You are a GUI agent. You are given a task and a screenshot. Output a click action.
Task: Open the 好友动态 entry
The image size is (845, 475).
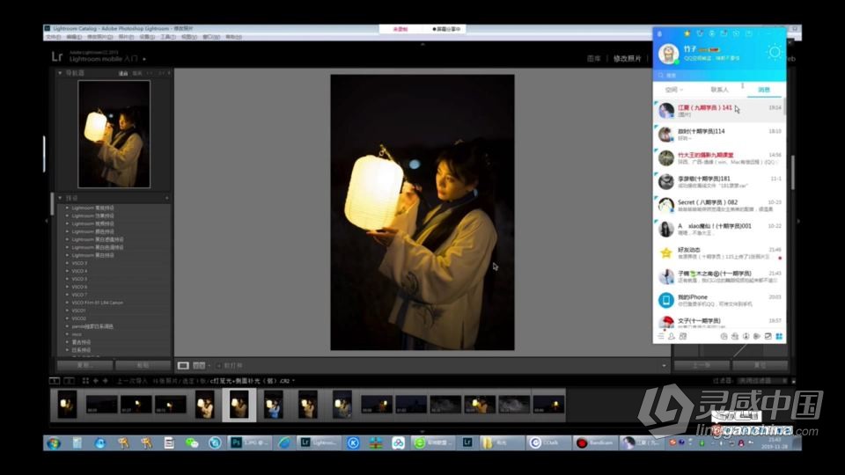[x=719, y=252]
